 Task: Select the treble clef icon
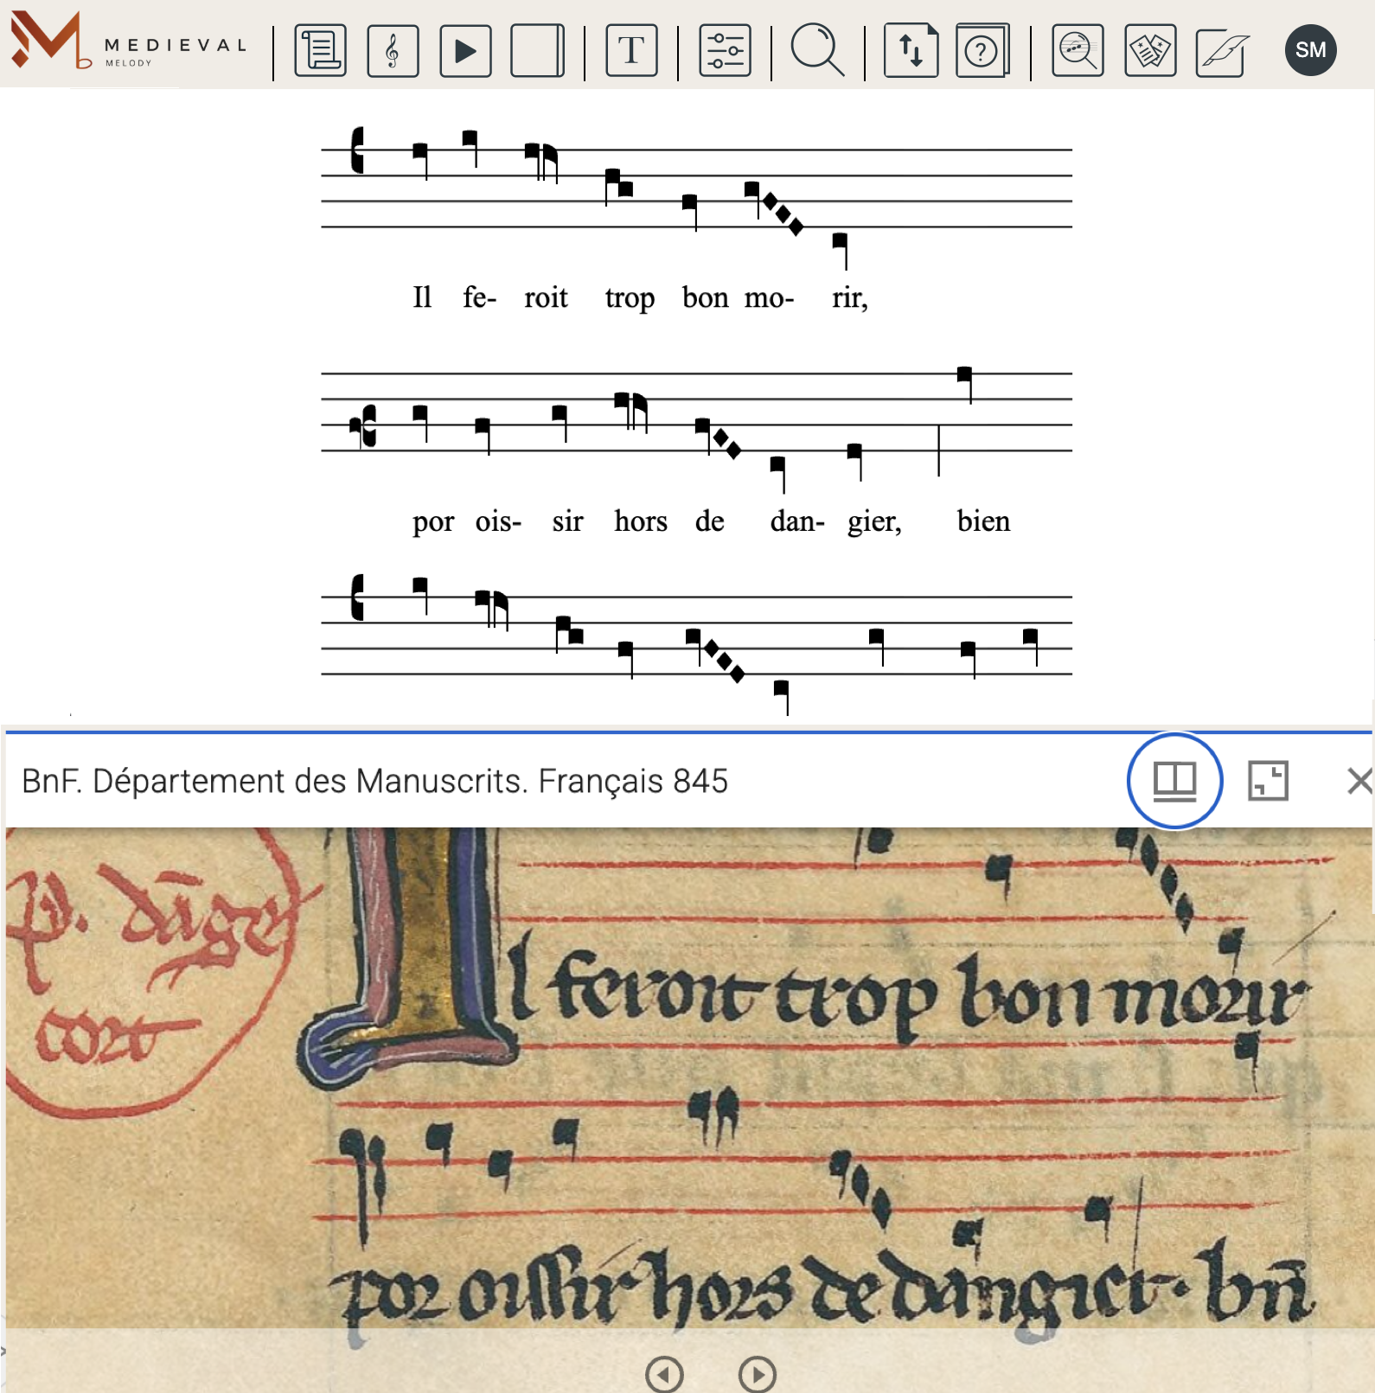coord(393,51)
